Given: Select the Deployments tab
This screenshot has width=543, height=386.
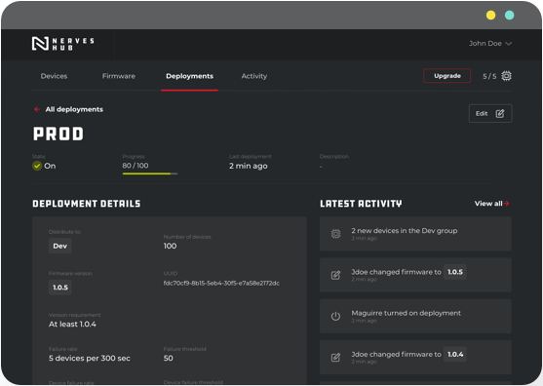Looking at the screenshot, I should 189,76.
